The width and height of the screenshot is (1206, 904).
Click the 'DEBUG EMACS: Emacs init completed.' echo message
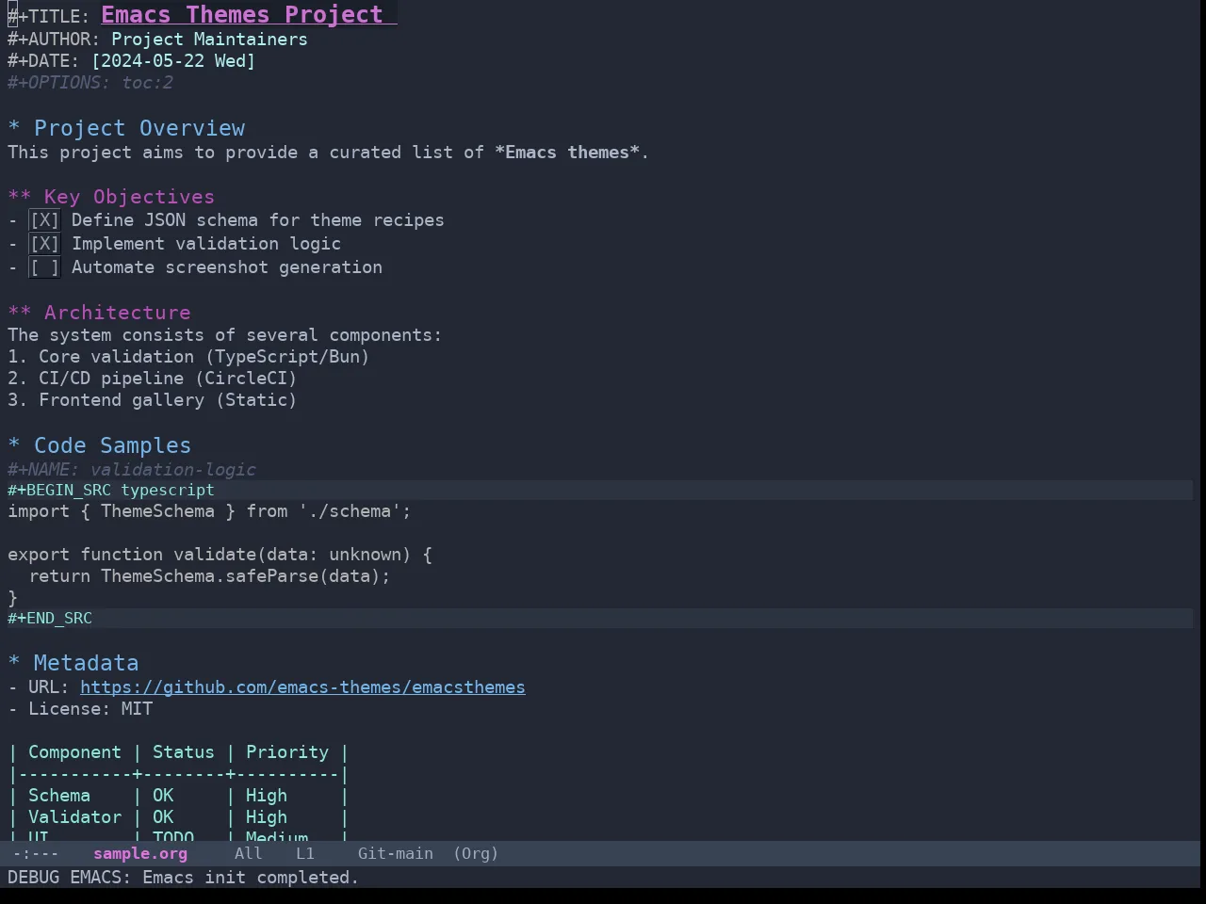184,878
